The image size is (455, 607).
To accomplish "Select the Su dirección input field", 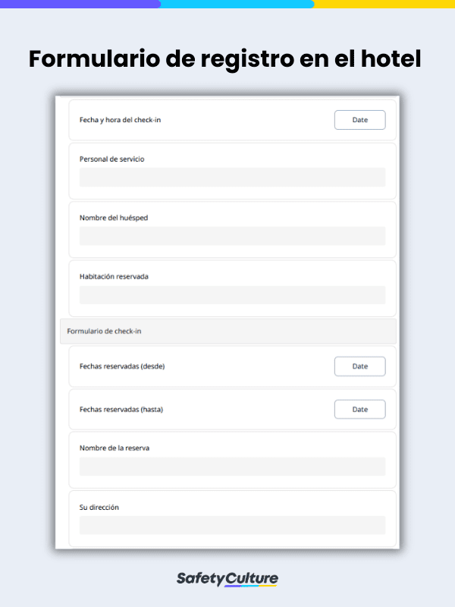I will [231, 525].
